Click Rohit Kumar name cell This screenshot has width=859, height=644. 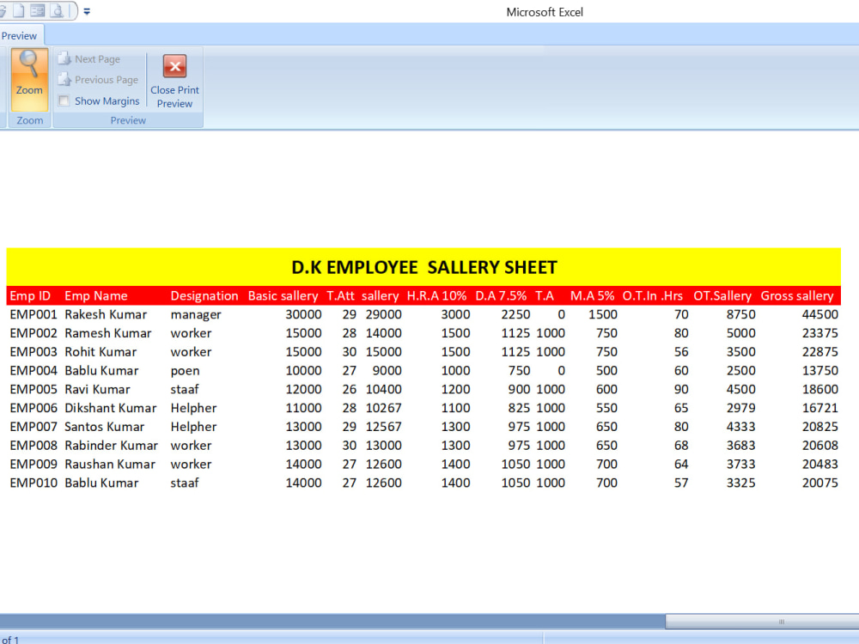(101, 351)
